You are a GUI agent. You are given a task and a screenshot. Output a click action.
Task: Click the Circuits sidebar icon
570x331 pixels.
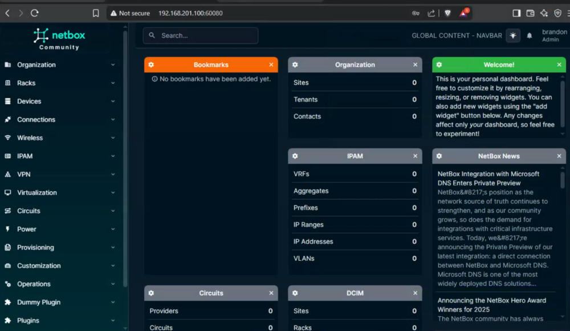(7, 211)
